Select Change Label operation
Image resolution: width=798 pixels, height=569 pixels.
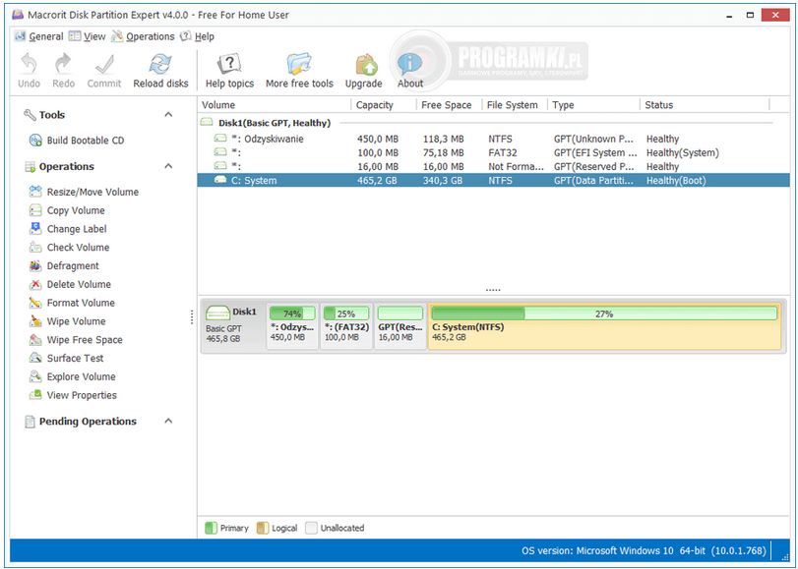tap(68, 229)
